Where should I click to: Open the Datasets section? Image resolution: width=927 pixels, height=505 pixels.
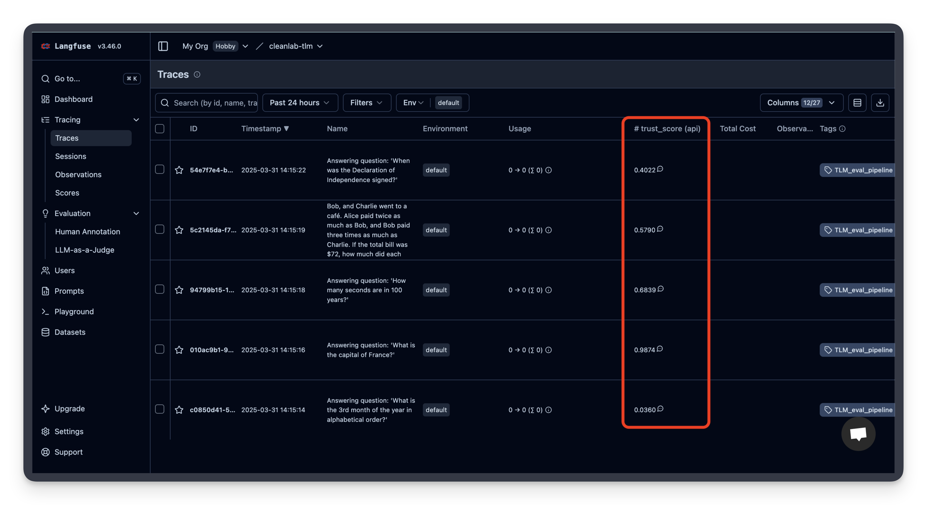point(70,332)
